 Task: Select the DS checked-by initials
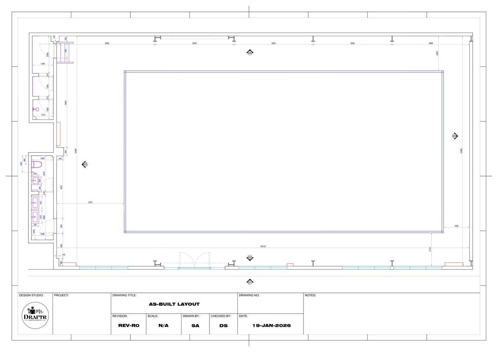point(223,326)
